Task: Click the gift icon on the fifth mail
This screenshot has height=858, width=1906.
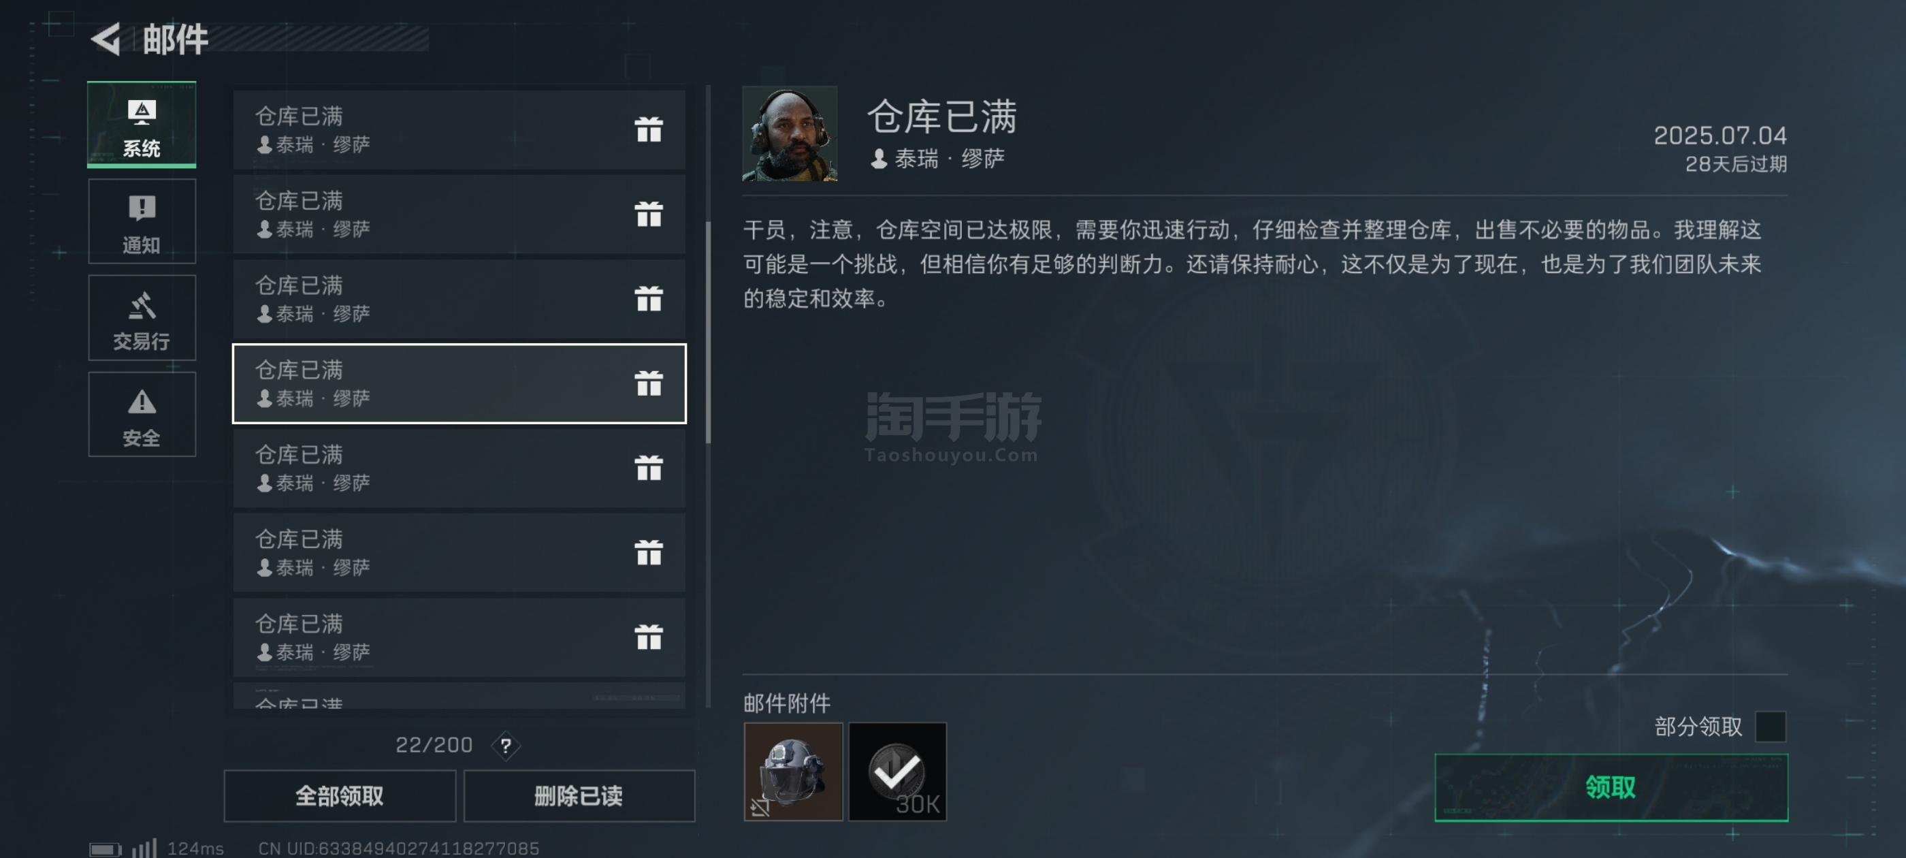Action: pos(648,468)
